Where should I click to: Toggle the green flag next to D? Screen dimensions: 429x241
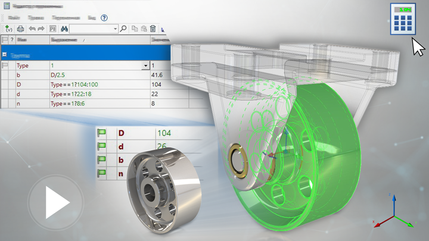[x=101, y=132]
